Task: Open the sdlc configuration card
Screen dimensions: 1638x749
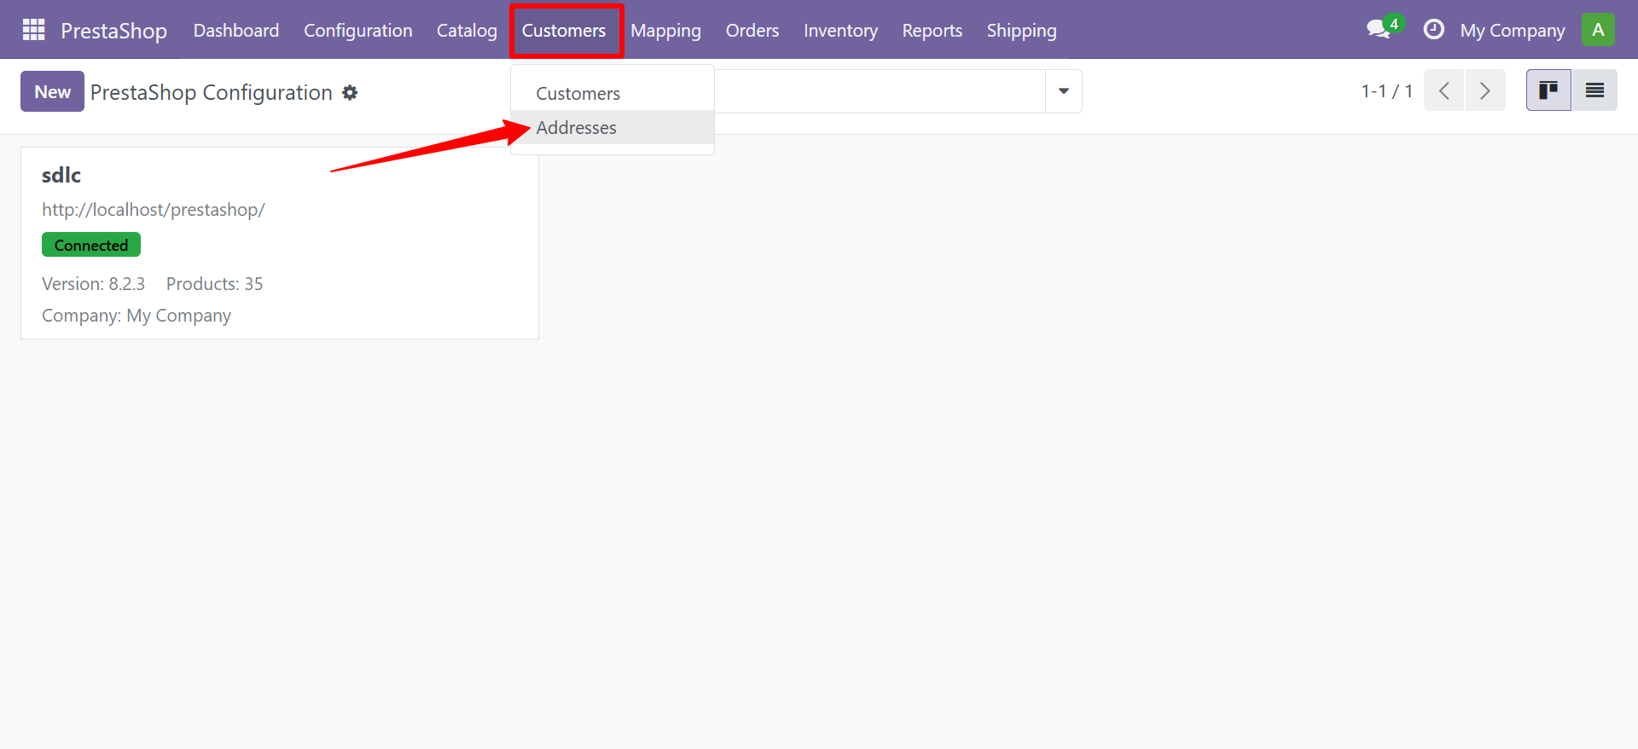Action: tap(280, 243)
